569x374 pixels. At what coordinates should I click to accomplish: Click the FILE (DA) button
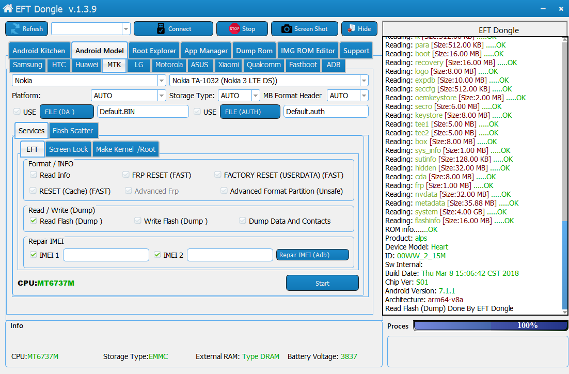pos(67,112)
